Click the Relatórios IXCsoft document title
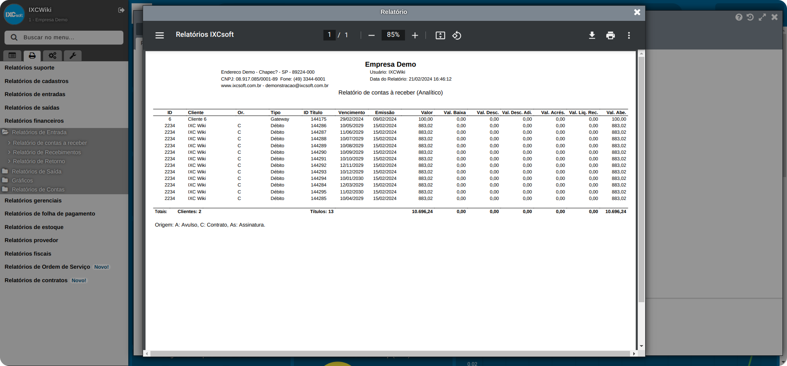Viewport: 787px width, 366px height. tap(205, 35)
